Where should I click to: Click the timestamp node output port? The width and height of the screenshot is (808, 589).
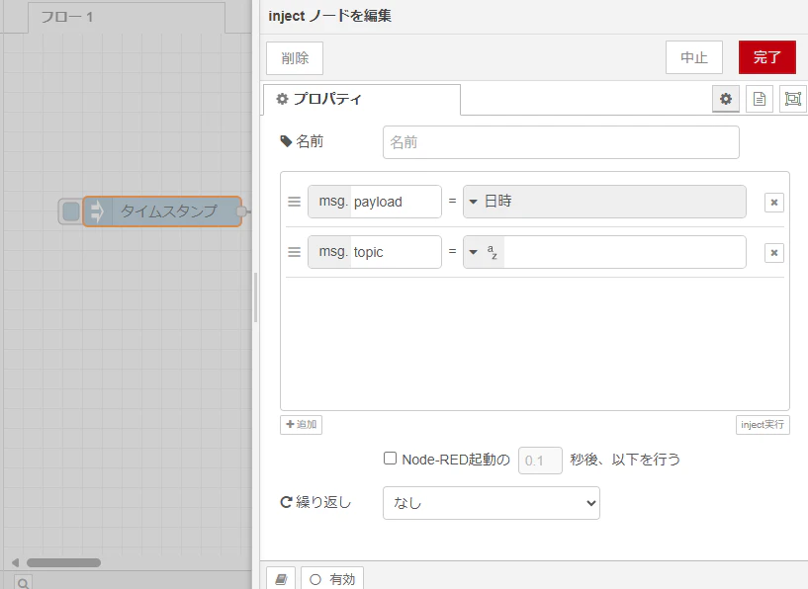pos(241,211)
